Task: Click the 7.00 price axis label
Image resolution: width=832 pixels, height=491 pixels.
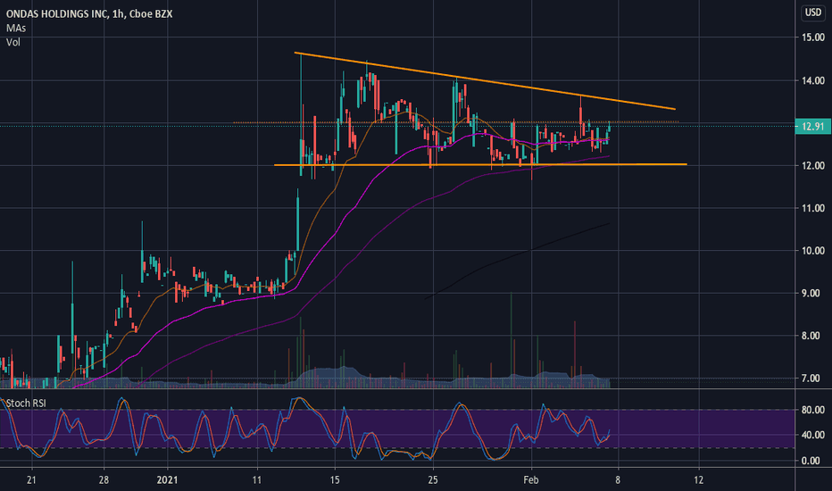Action: 811,379
